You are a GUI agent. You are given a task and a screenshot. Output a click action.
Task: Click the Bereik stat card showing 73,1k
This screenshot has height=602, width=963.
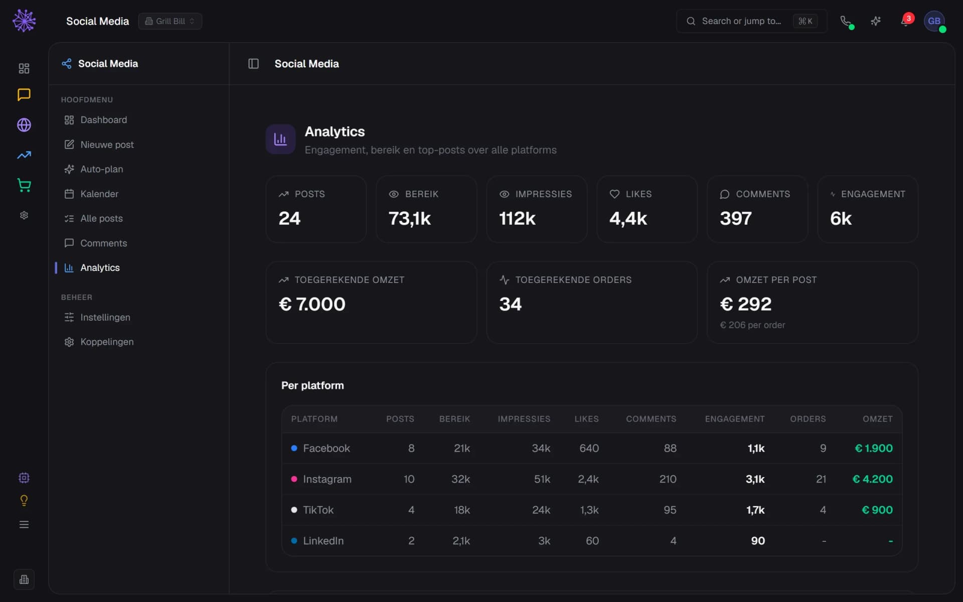point(426,209)
